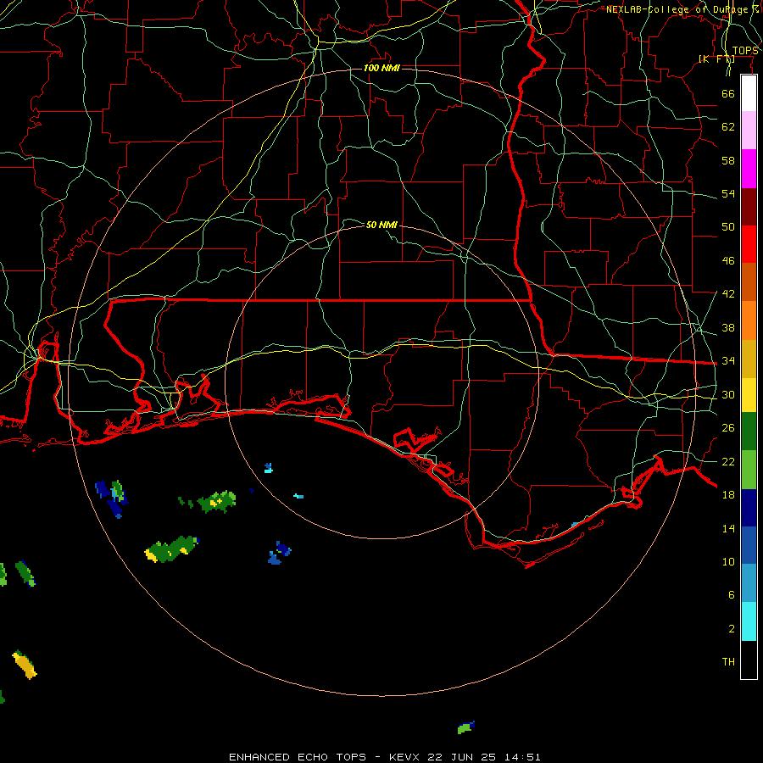
Task: Click legend value "22"
Action: pos(728,461)
